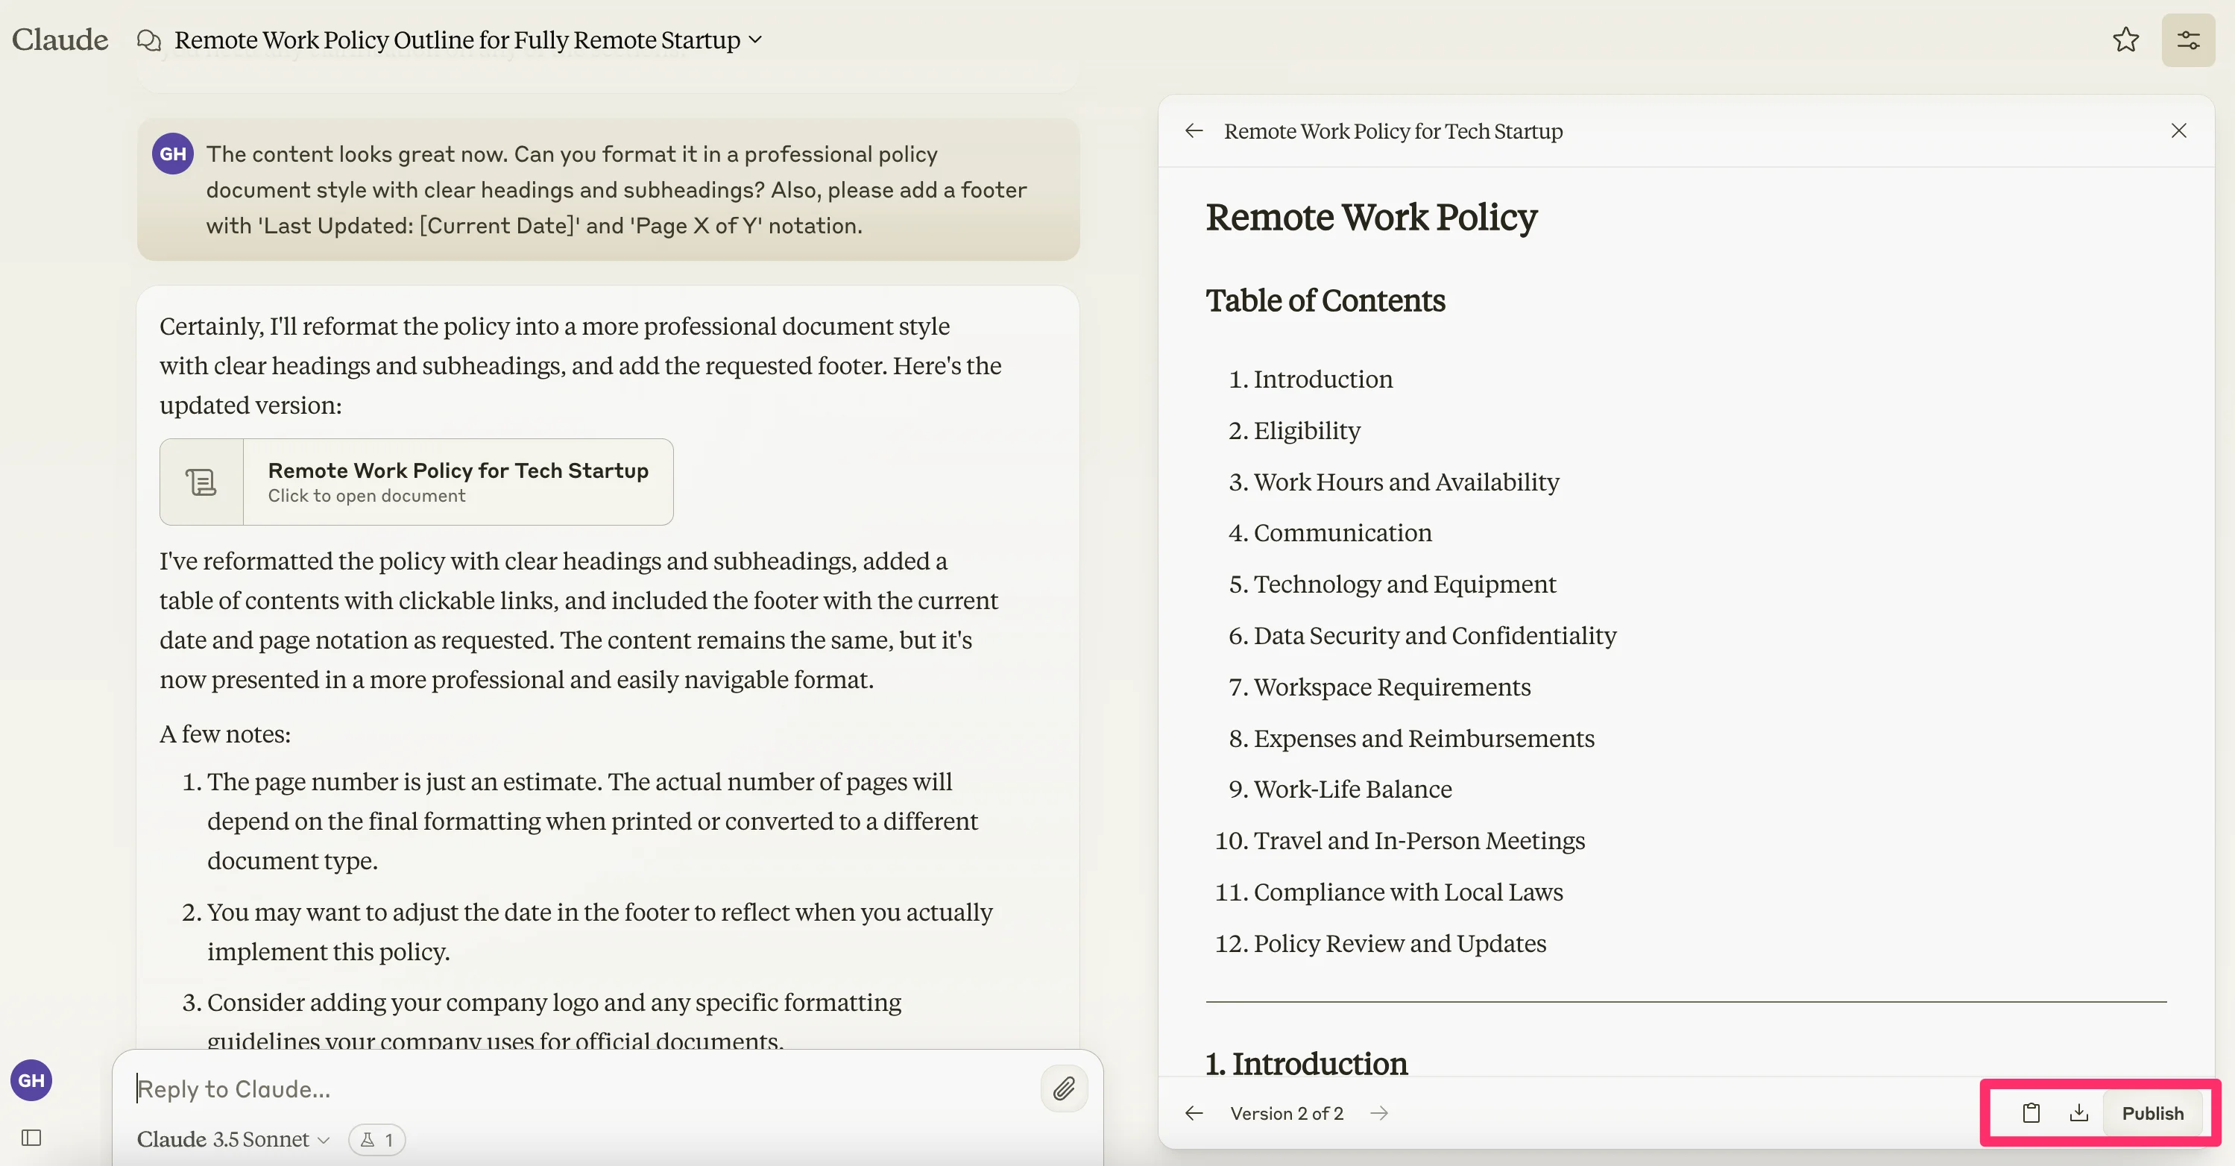The image size is (2235, 1166).
Task: Jump to Data Security and Confidentiality section
Action: click(1434, 635)
